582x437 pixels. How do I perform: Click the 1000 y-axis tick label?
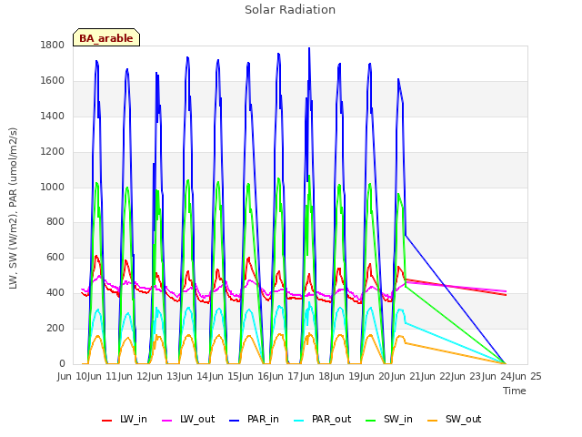point(53,187)
